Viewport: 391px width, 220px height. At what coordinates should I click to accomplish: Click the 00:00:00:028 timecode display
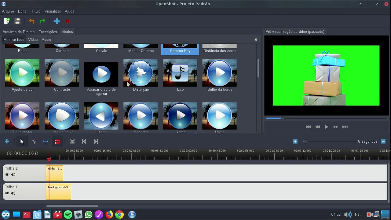(x=22, y=153)
